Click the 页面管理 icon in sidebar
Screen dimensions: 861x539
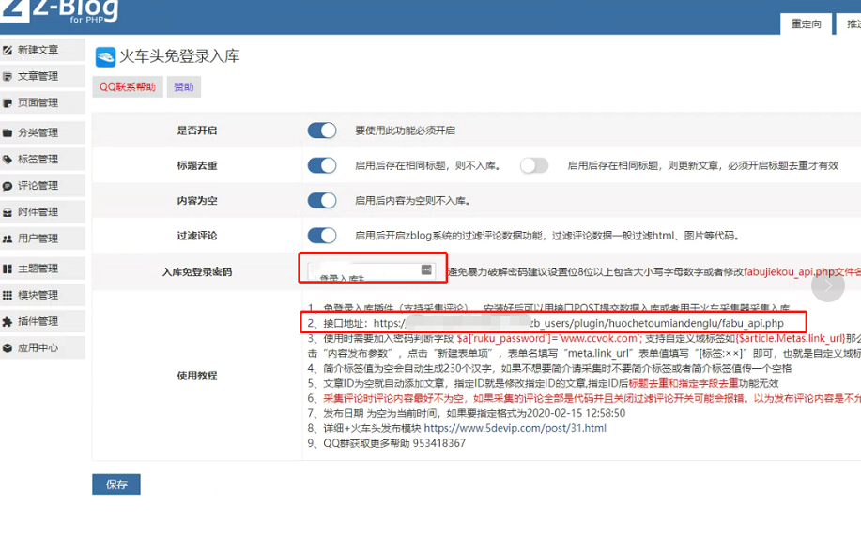[x=8, y=102]
